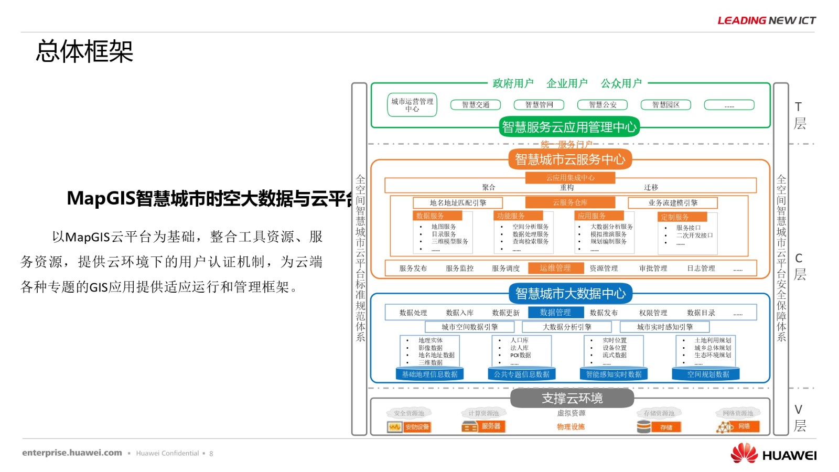Image resolution: width=839 pixels, height=472 pixels.
Task: Click the 智能感知实时数据 blue label
Action: [x=614, y=374]
